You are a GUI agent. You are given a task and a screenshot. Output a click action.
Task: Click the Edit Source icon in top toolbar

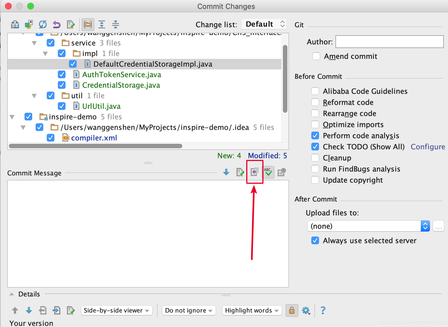coord(71,24)
